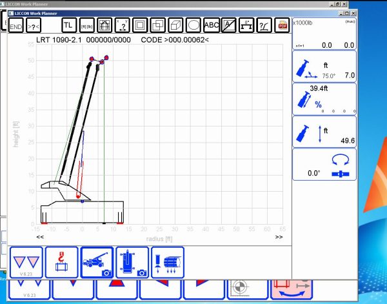Export the plan with the PDF icon
Screen dimensions: 387x304
(282, 25)
